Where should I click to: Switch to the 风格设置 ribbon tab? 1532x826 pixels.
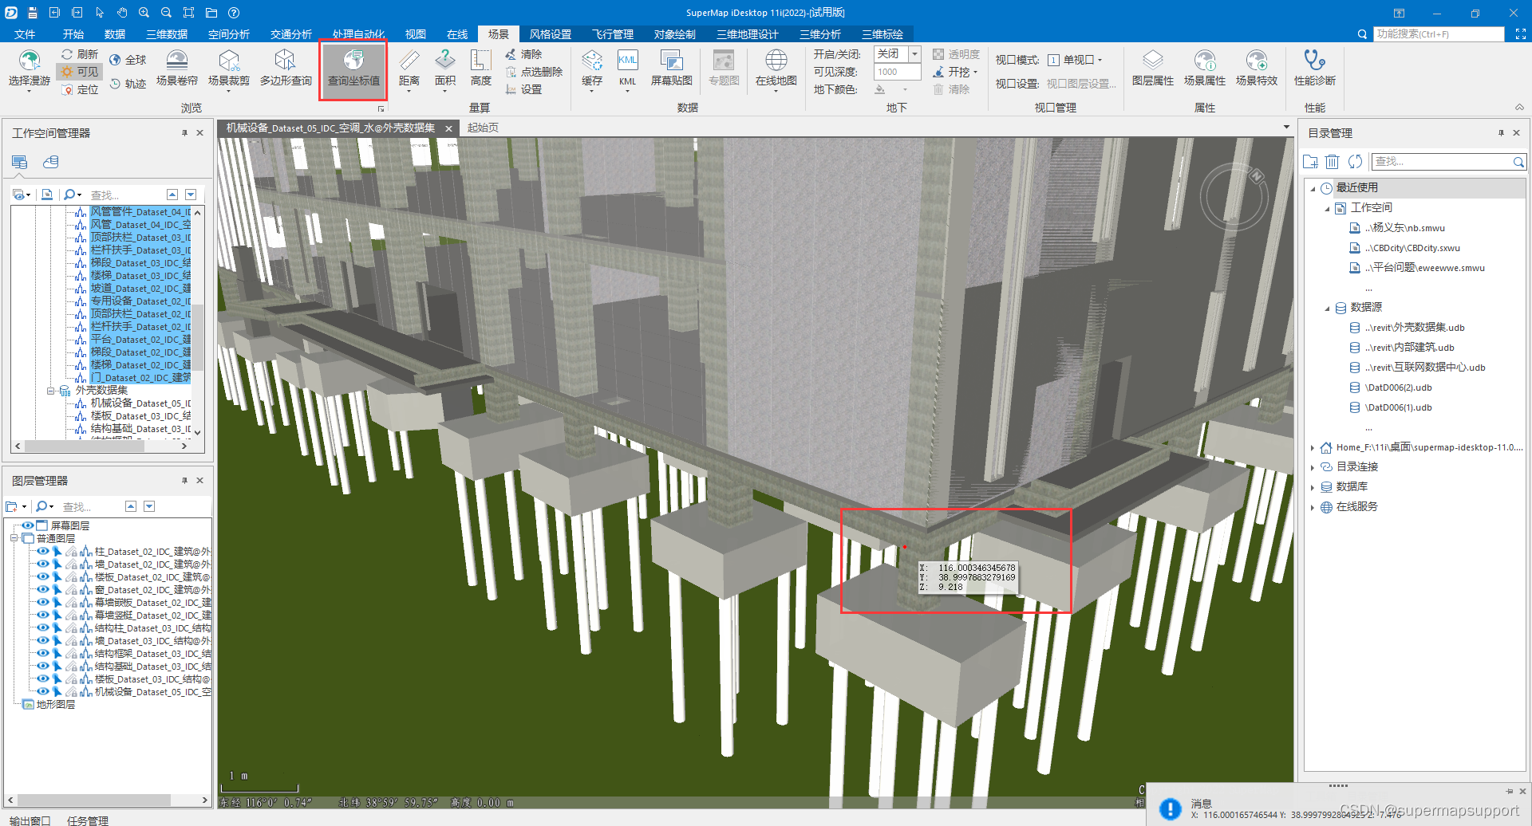pyautogui.click(x=551, y=34)
